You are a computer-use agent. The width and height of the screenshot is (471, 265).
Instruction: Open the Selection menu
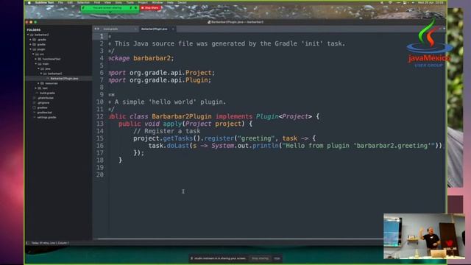[x=83, y=2]
